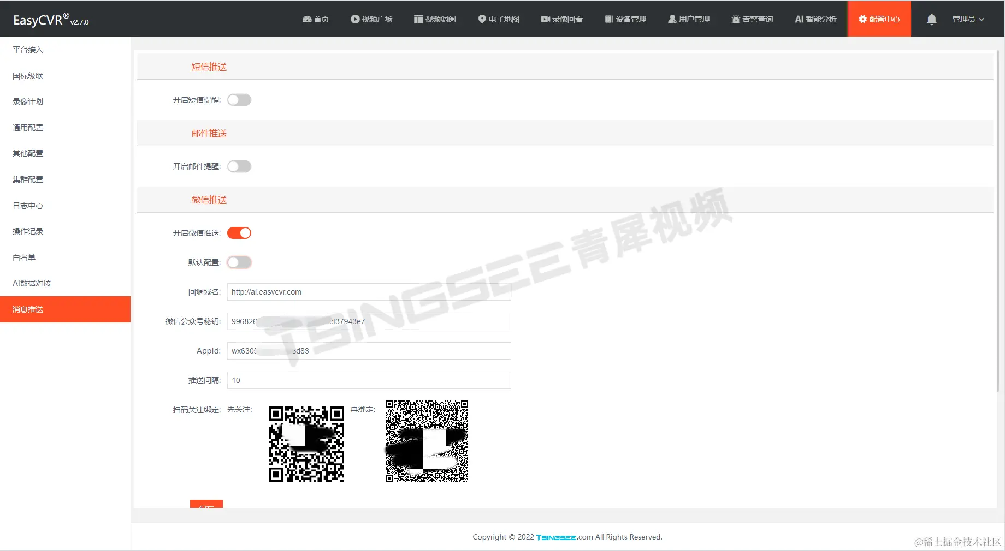Open 通用配置 in the sidebar
Screen dimensions: 1005x551
point(65,128)
